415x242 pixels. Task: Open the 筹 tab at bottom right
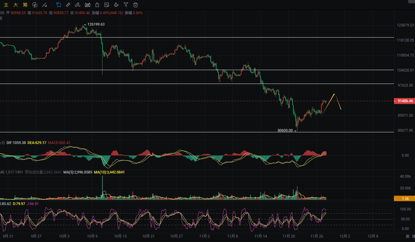tap(407, 236)
